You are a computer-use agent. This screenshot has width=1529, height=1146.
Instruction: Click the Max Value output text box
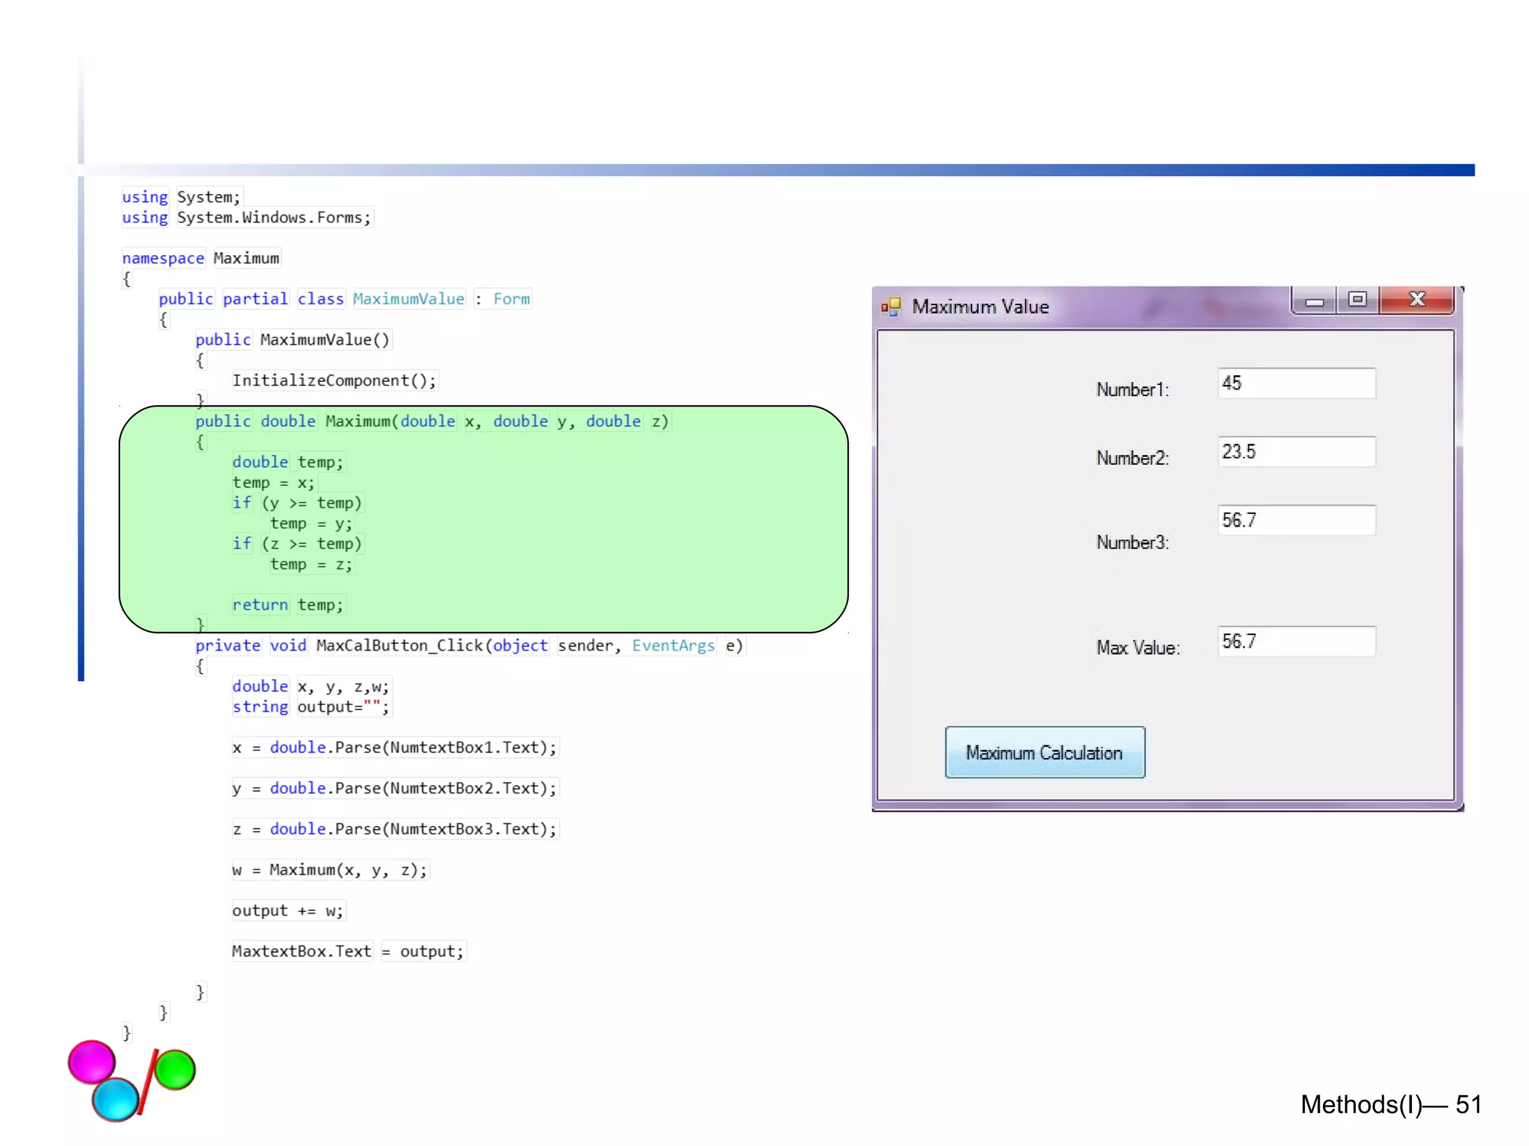tap(1295, 642)
